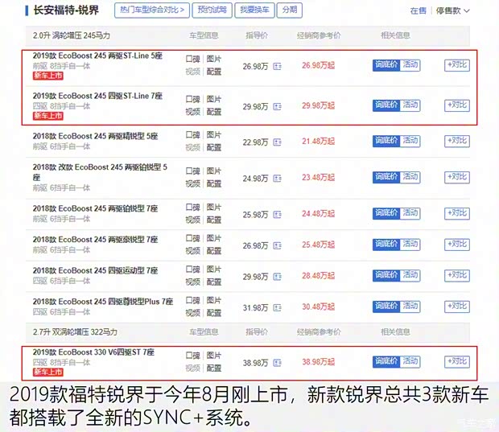Select the 在售 tab
The height and width of the screenshot is (432, 499).
click(x=418, y=10)
